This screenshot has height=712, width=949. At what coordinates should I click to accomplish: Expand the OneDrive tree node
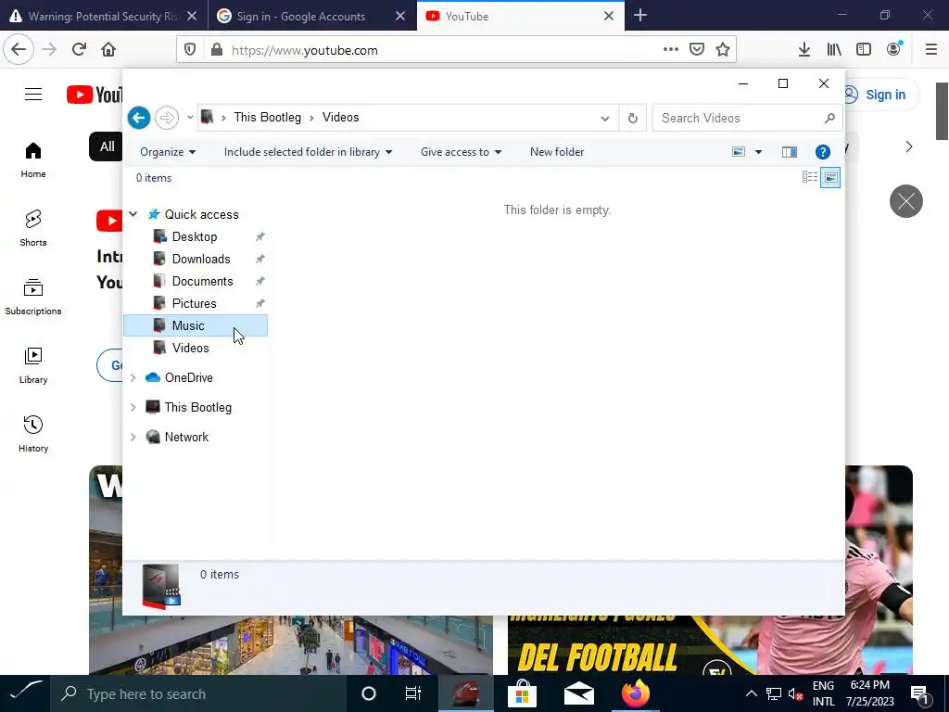[x=133, y=377]
